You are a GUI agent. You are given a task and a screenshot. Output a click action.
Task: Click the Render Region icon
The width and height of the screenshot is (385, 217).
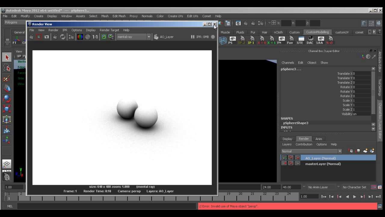pos(39,37)
